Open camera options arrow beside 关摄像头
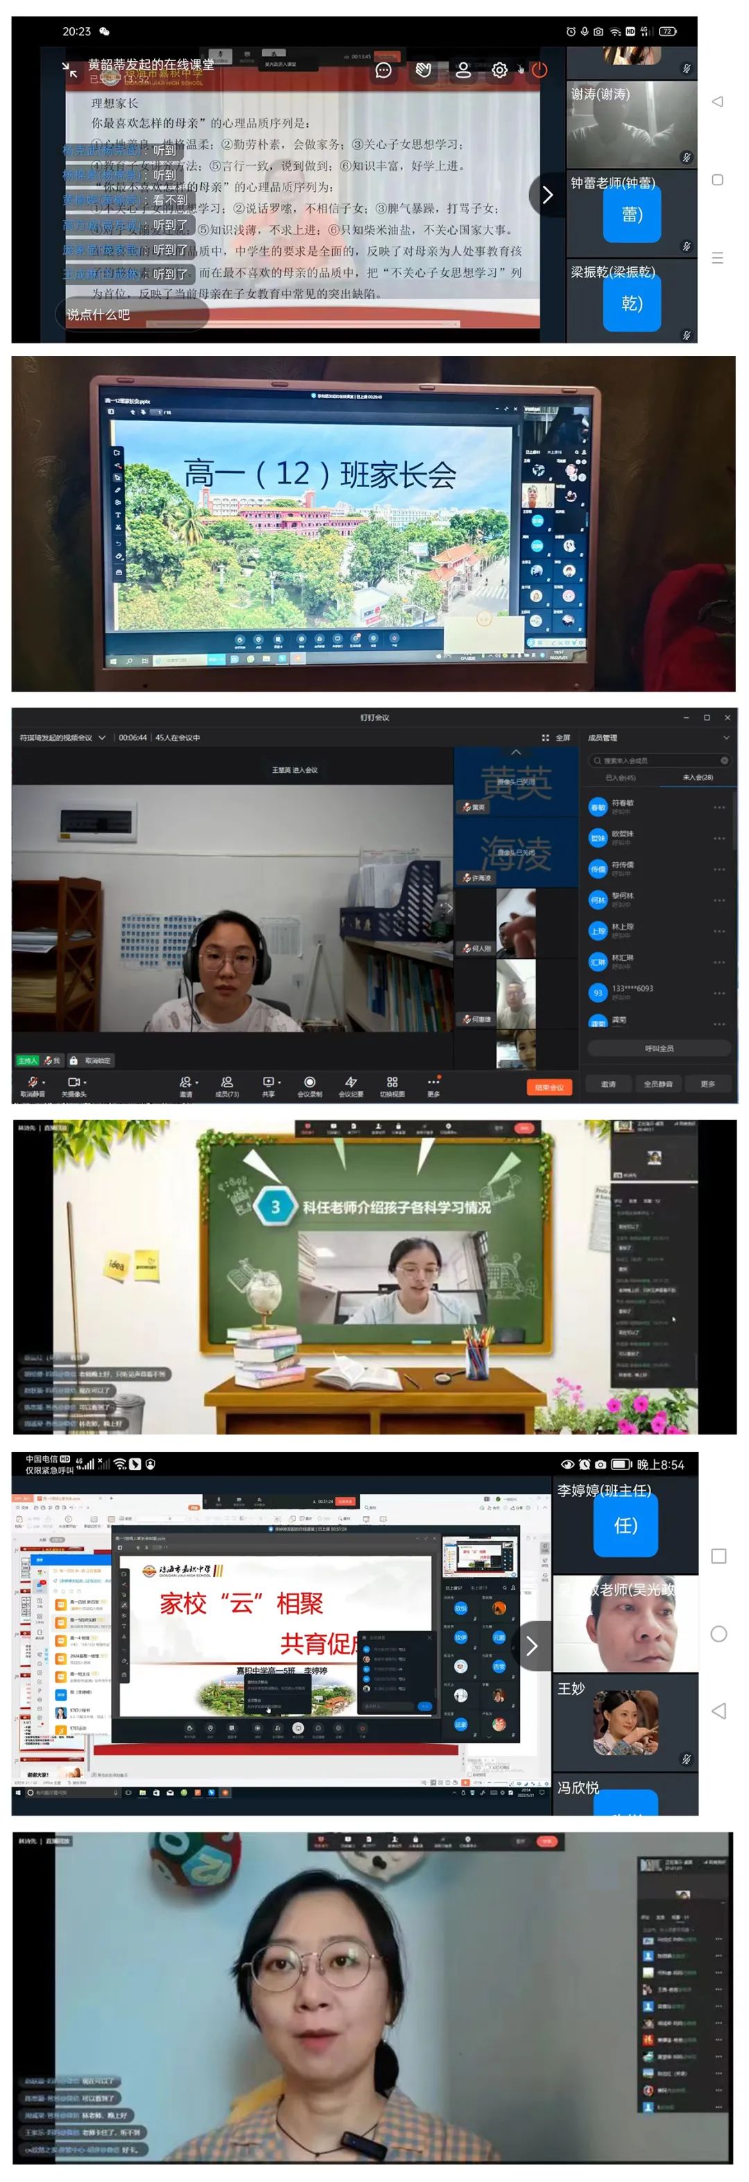Screen dimensions: 749x2182 pyautogui.click(x=85, y=1082)
